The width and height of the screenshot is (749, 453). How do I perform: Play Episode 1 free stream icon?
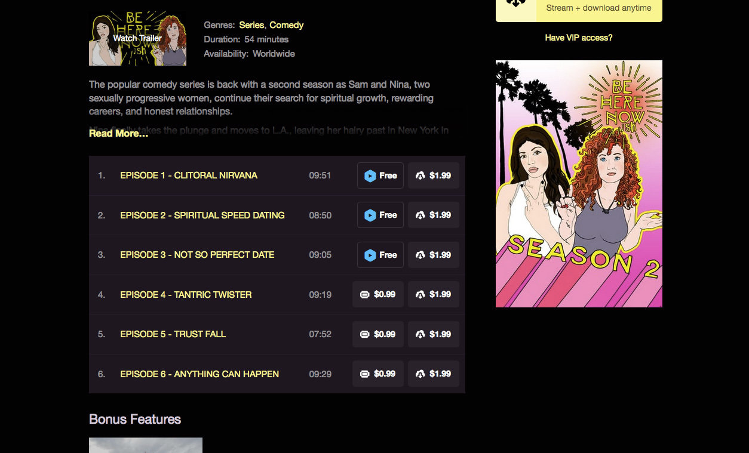370,175
